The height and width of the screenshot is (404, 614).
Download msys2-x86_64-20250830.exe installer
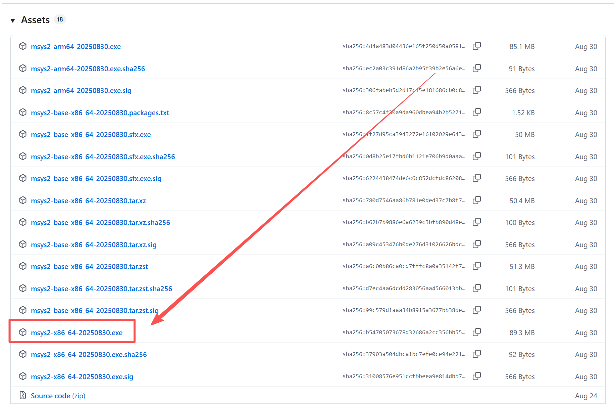click(77, 333)
